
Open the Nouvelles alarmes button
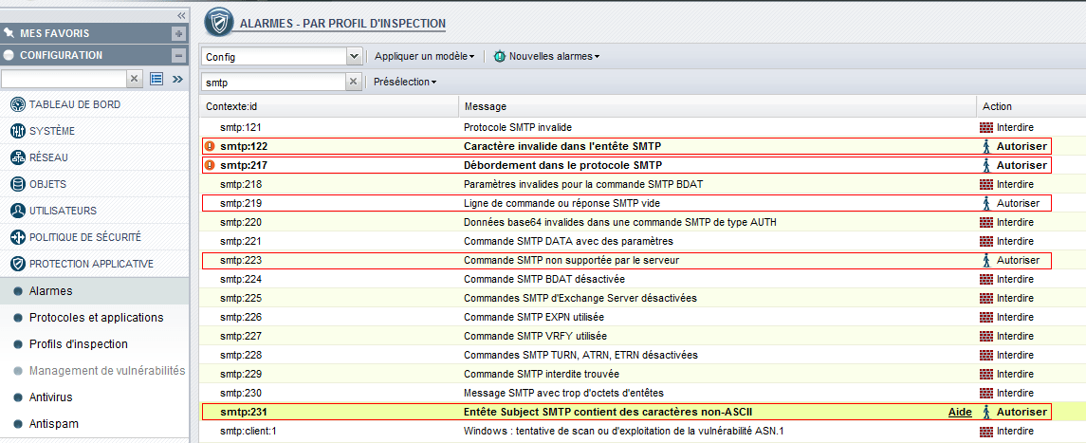(547, 56)
